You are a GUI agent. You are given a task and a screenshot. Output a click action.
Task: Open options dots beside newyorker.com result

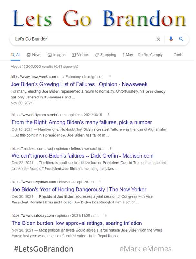click(100, 182)
